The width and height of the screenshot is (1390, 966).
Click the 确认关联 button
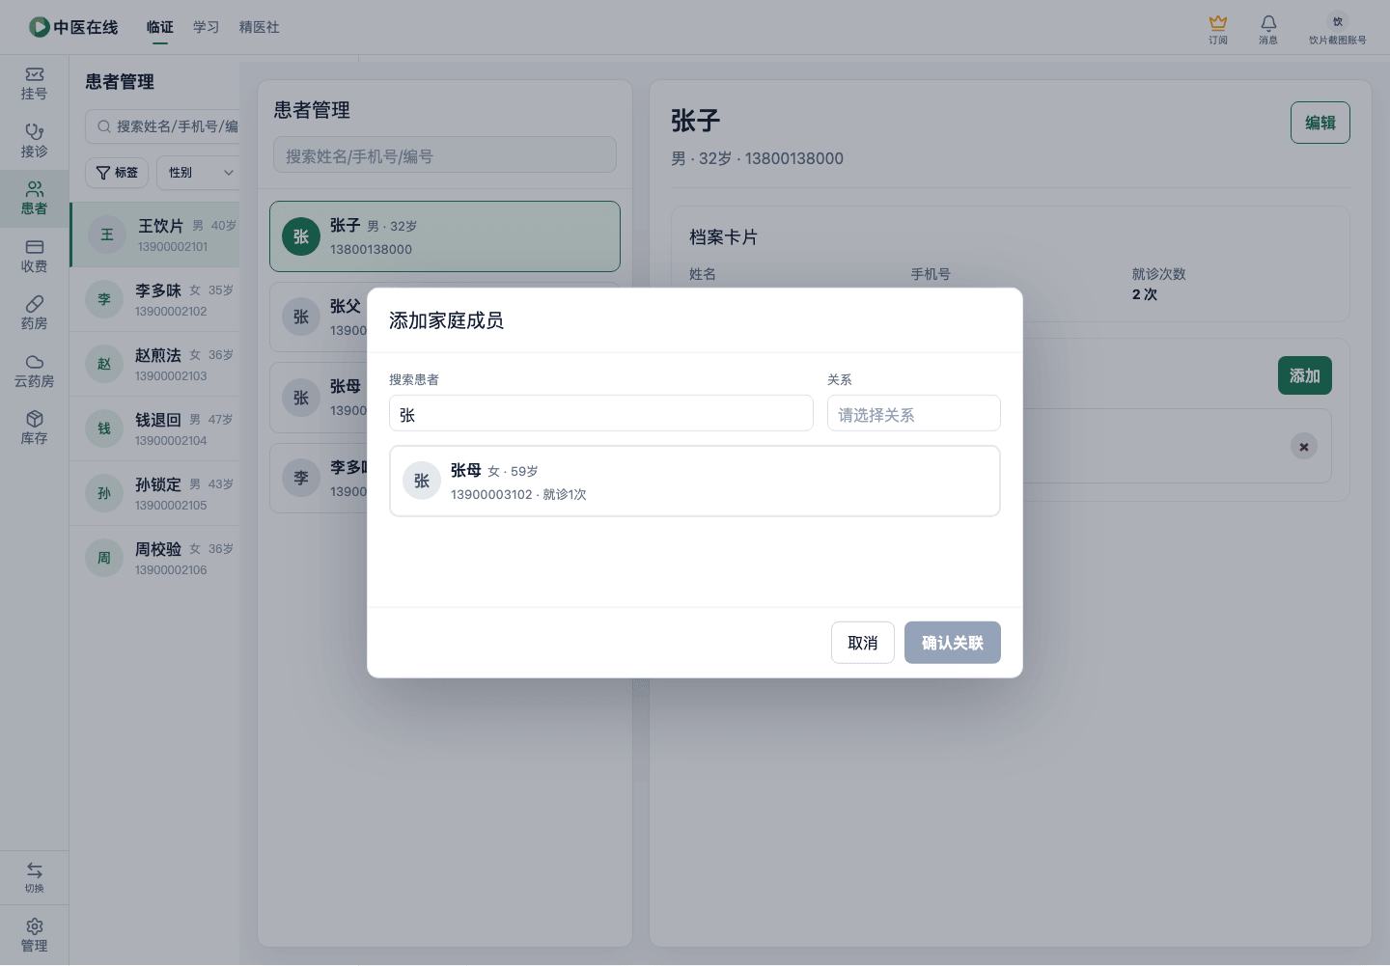coord(953,643)
